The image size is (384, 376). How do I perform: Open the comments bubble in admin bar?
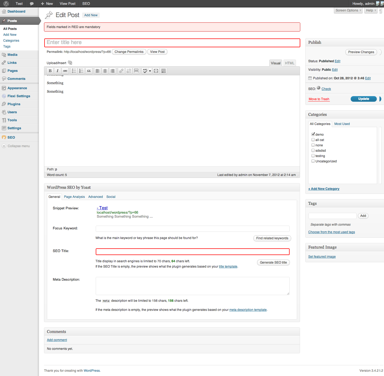[x=32, y=4]
